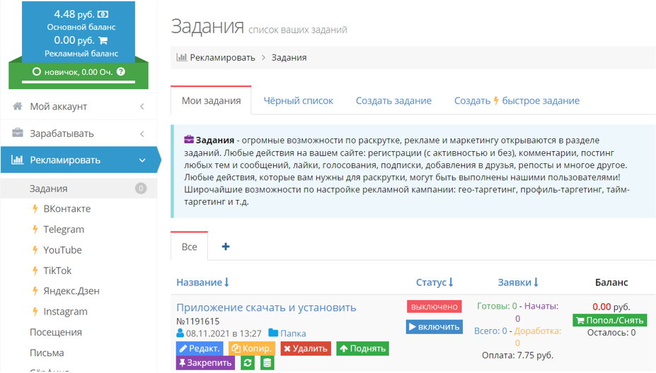
Task: Click the user icon beside the task date
Action: click(x=180, y=333)
